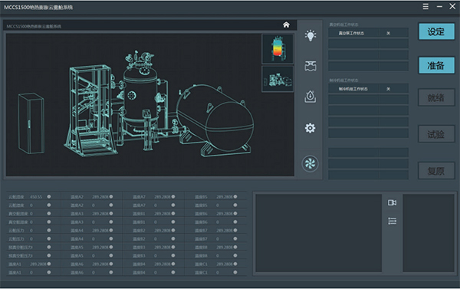The height and width of the screenshot is (289, 460).
Task: Click the 试验 button
Action: coord(436,134)
